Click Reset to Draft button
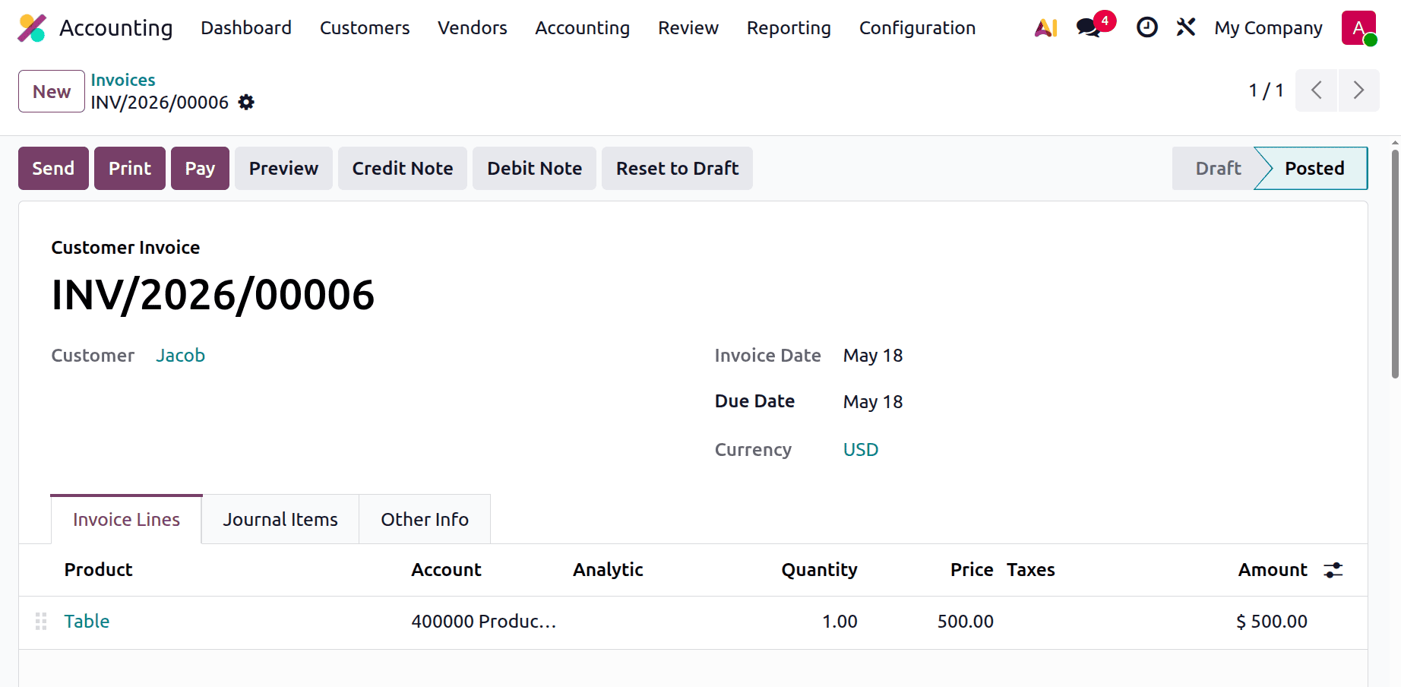1401x687 pixels. point(677,168)
